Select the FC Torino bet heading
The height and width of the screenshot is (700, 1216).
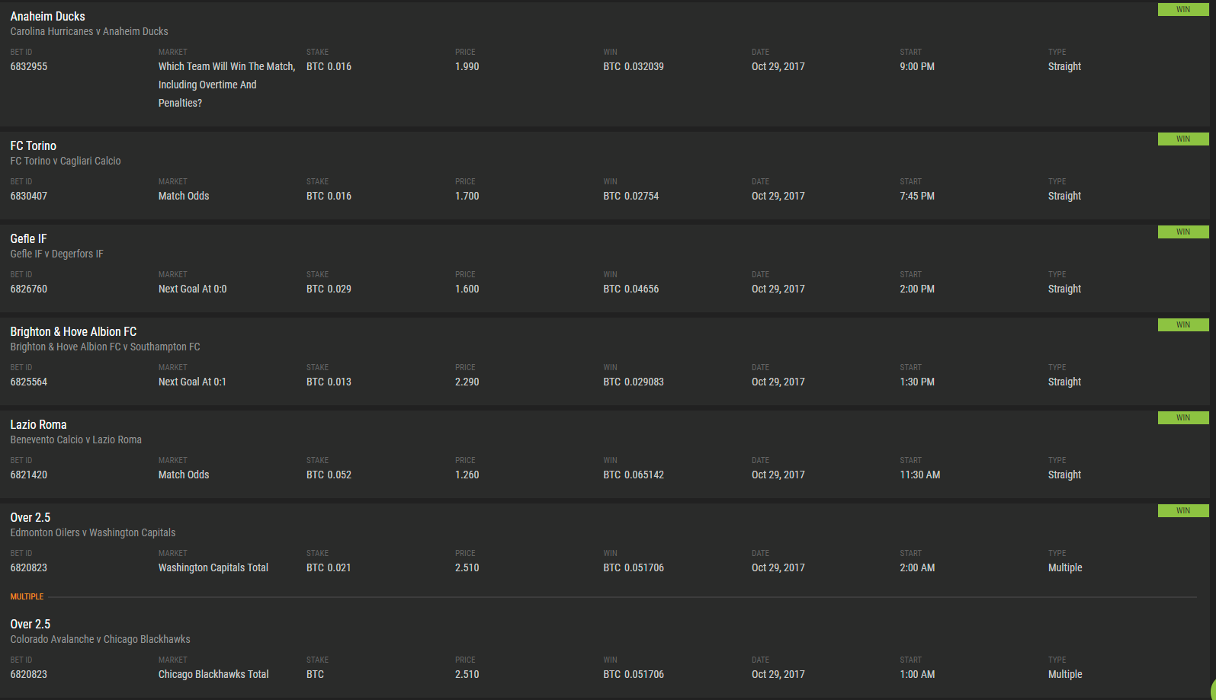[x=33, y=145]
